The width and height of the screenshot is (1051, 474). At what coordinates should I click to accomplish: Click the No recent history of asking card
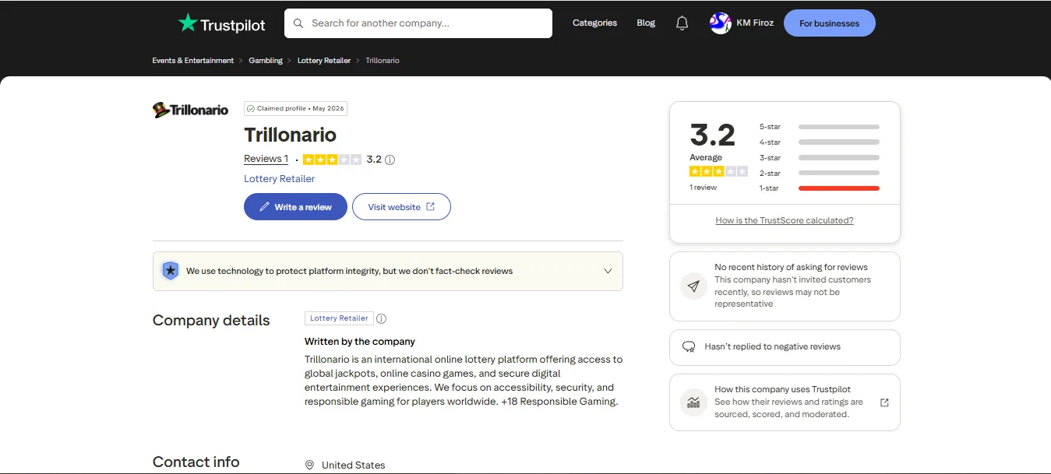pos(785,286)
